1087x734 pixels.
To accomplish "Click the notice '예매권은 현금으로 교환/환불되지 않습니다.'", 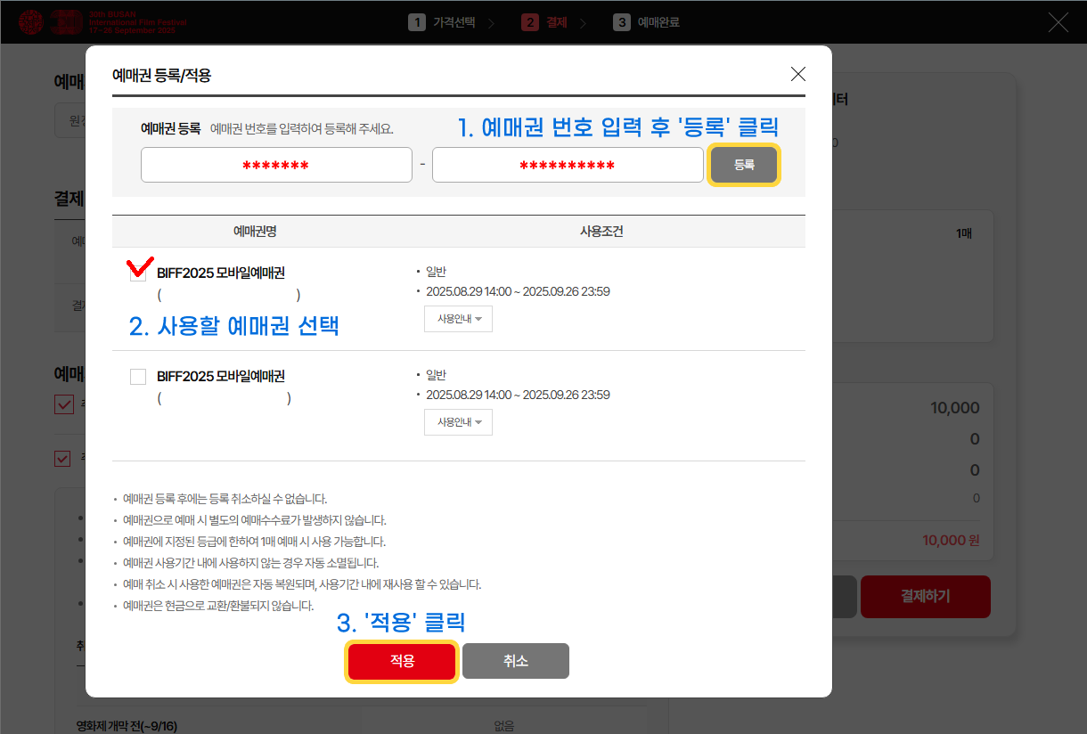I will [217, 606].
